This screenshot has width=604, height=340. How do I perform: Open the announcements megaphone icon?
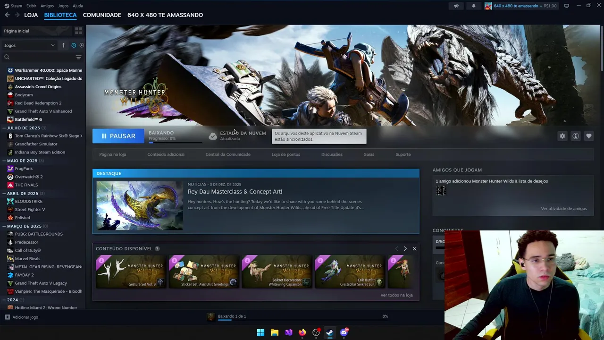coord(456,6)
